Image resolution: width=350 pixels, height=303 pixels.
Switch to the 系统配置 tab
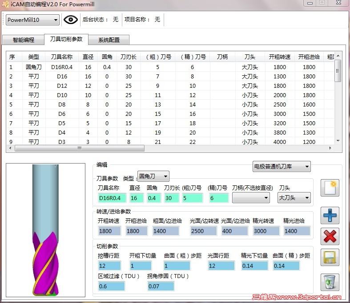(109, 40)
